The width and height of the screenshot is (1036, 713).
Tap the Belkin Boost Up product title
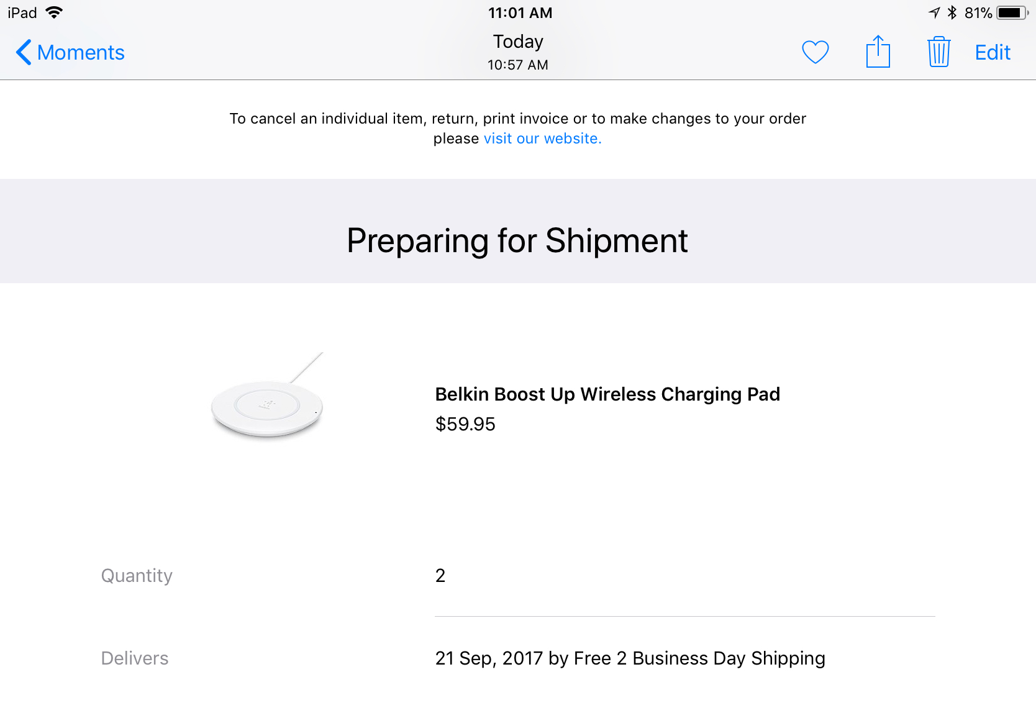tap(607, 394)
